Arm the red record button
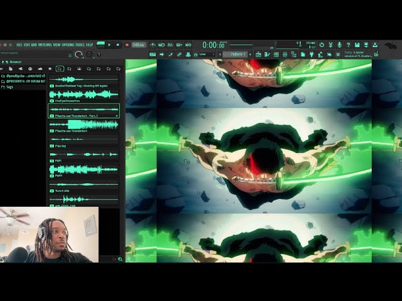Screen dimensions: 402x301 coord(127,45)
